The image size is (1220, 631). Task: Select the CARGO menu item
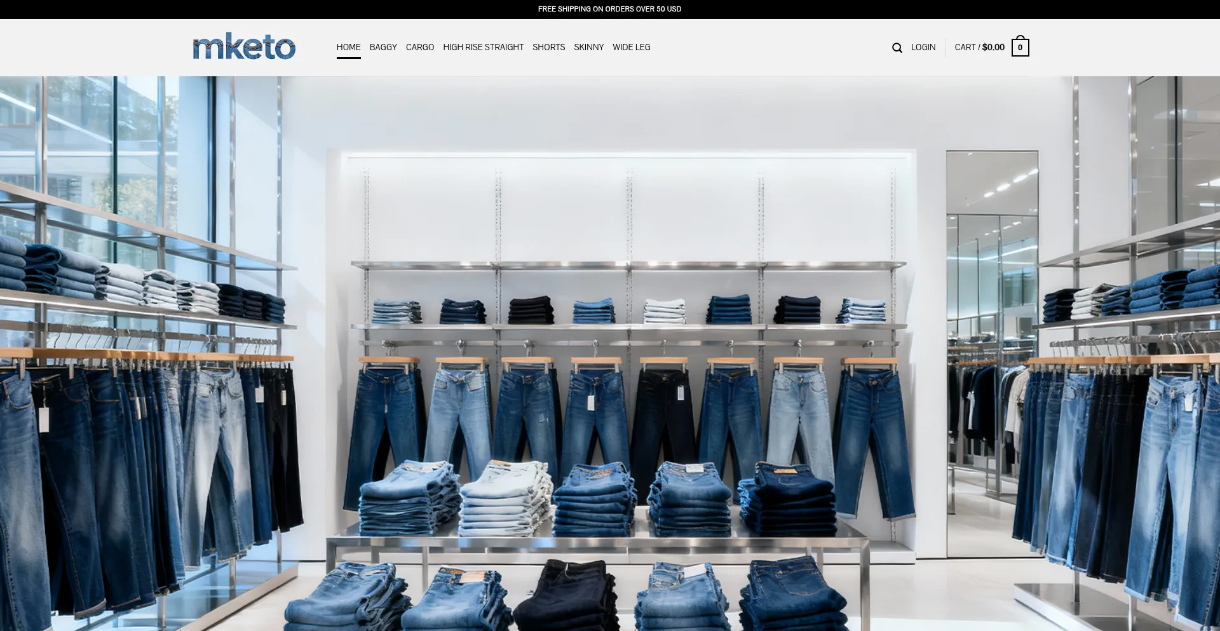[419, 47]
